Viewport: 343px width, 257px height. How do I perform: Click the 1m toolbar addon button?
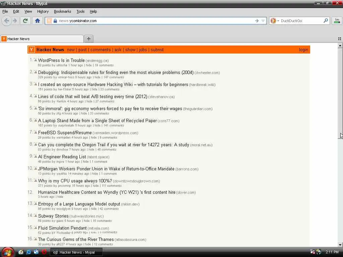point(337,21)
